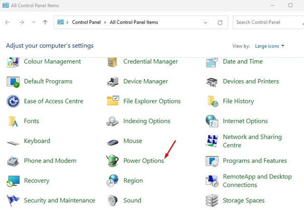Open the Keyboard text link
Viewport: 304px width, 210px height.
click(x=37, y=141)
